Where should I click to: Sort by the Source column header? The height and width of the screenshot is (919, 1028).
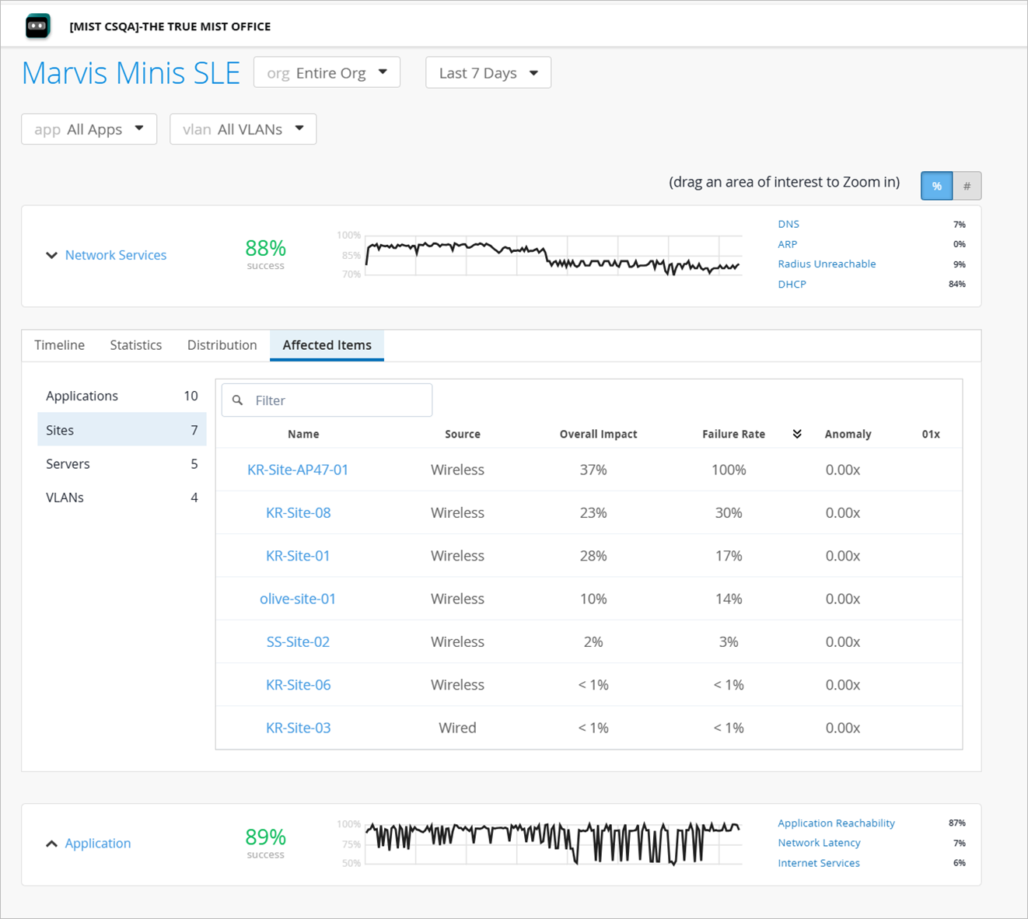pyautogui.click(x=463, y=435)
